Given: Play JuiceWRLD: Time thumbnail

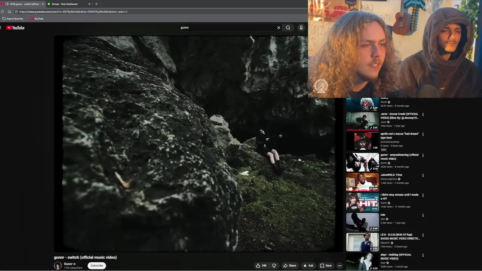Looking at the screenshot, I should point(362,182).
